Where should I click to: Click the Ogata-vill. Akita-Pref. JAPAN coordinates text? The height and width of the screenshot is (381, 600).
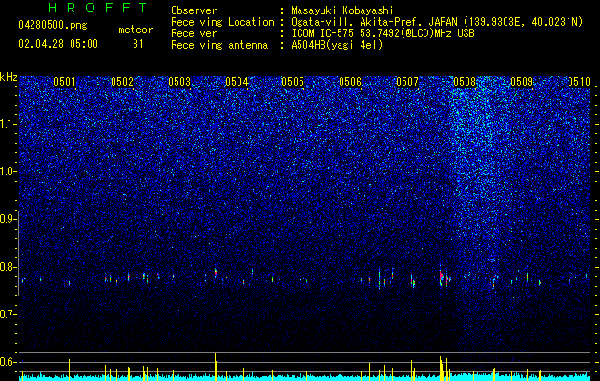pos(437,22)
